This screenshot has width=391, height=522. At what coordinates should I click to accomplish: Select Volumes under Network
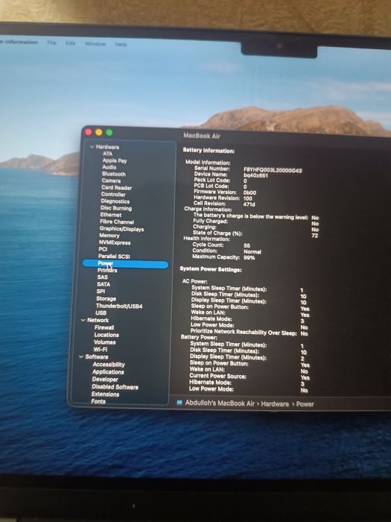pos(105,342)
